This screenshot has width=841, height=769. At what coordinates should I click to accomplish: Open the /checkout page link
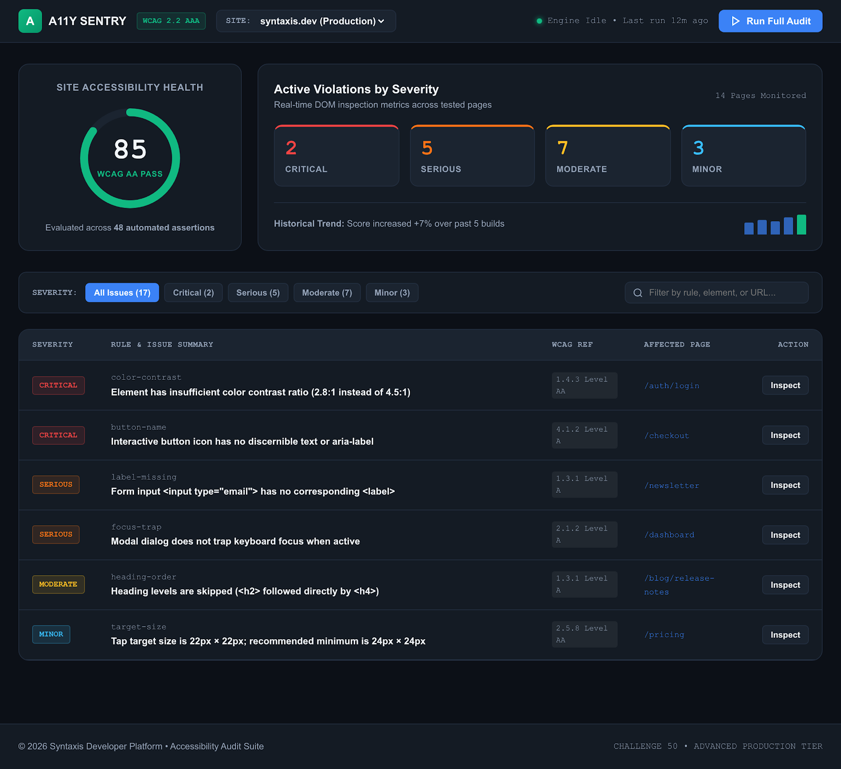(666, 436)
